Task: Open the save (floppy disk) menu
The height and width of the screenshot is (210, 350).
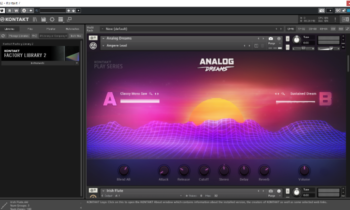Action: coord(43,19)
